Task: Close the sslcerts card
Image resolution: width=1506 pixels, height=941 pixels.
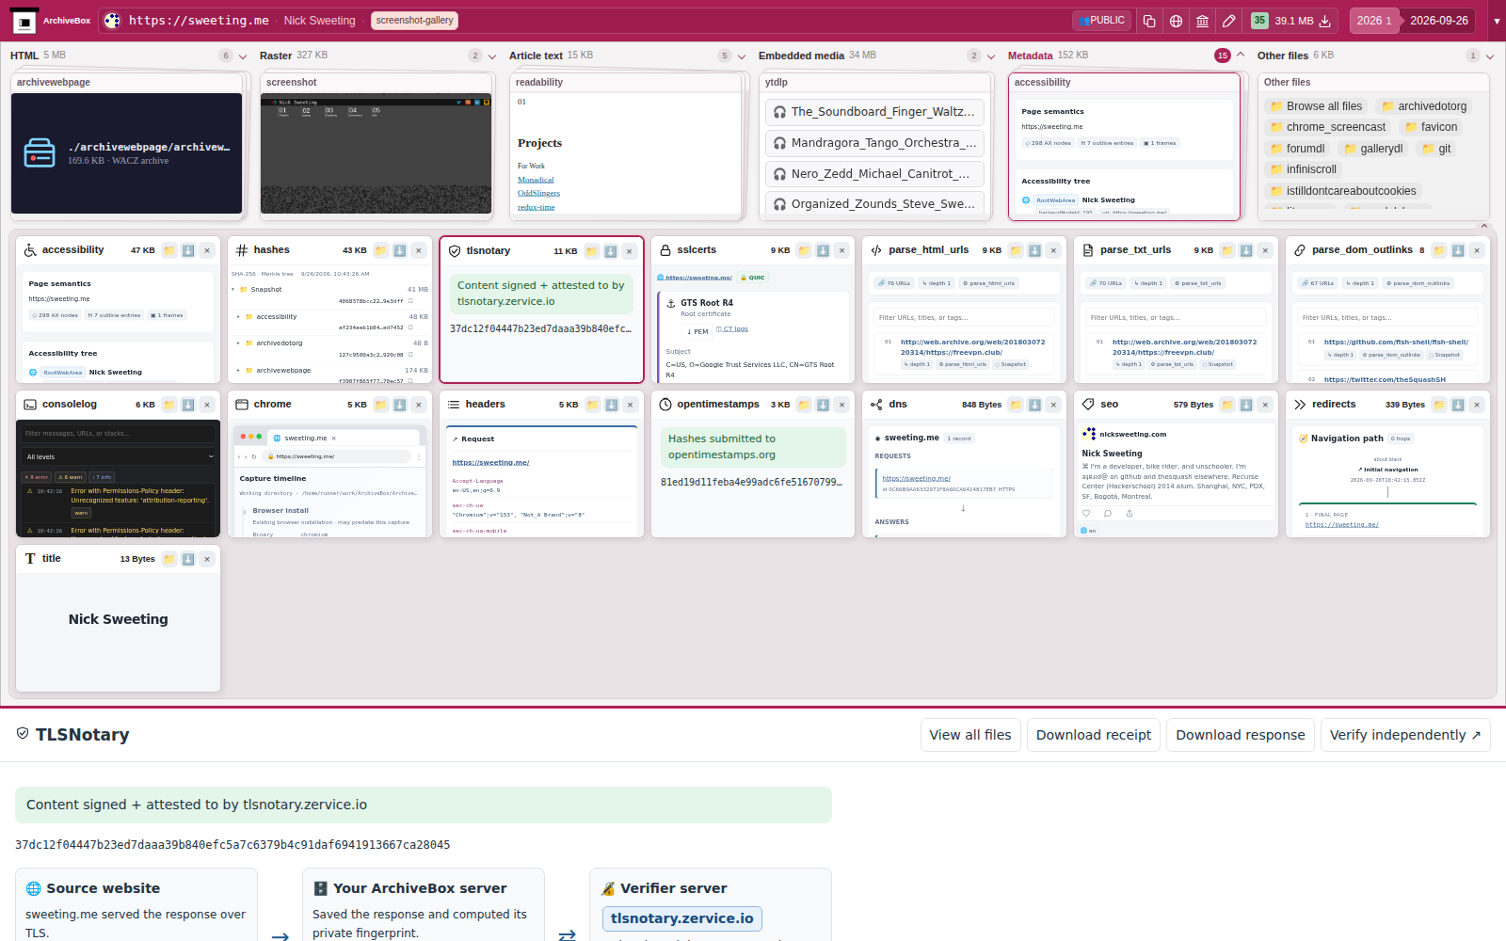Action: tap(842, 250)
